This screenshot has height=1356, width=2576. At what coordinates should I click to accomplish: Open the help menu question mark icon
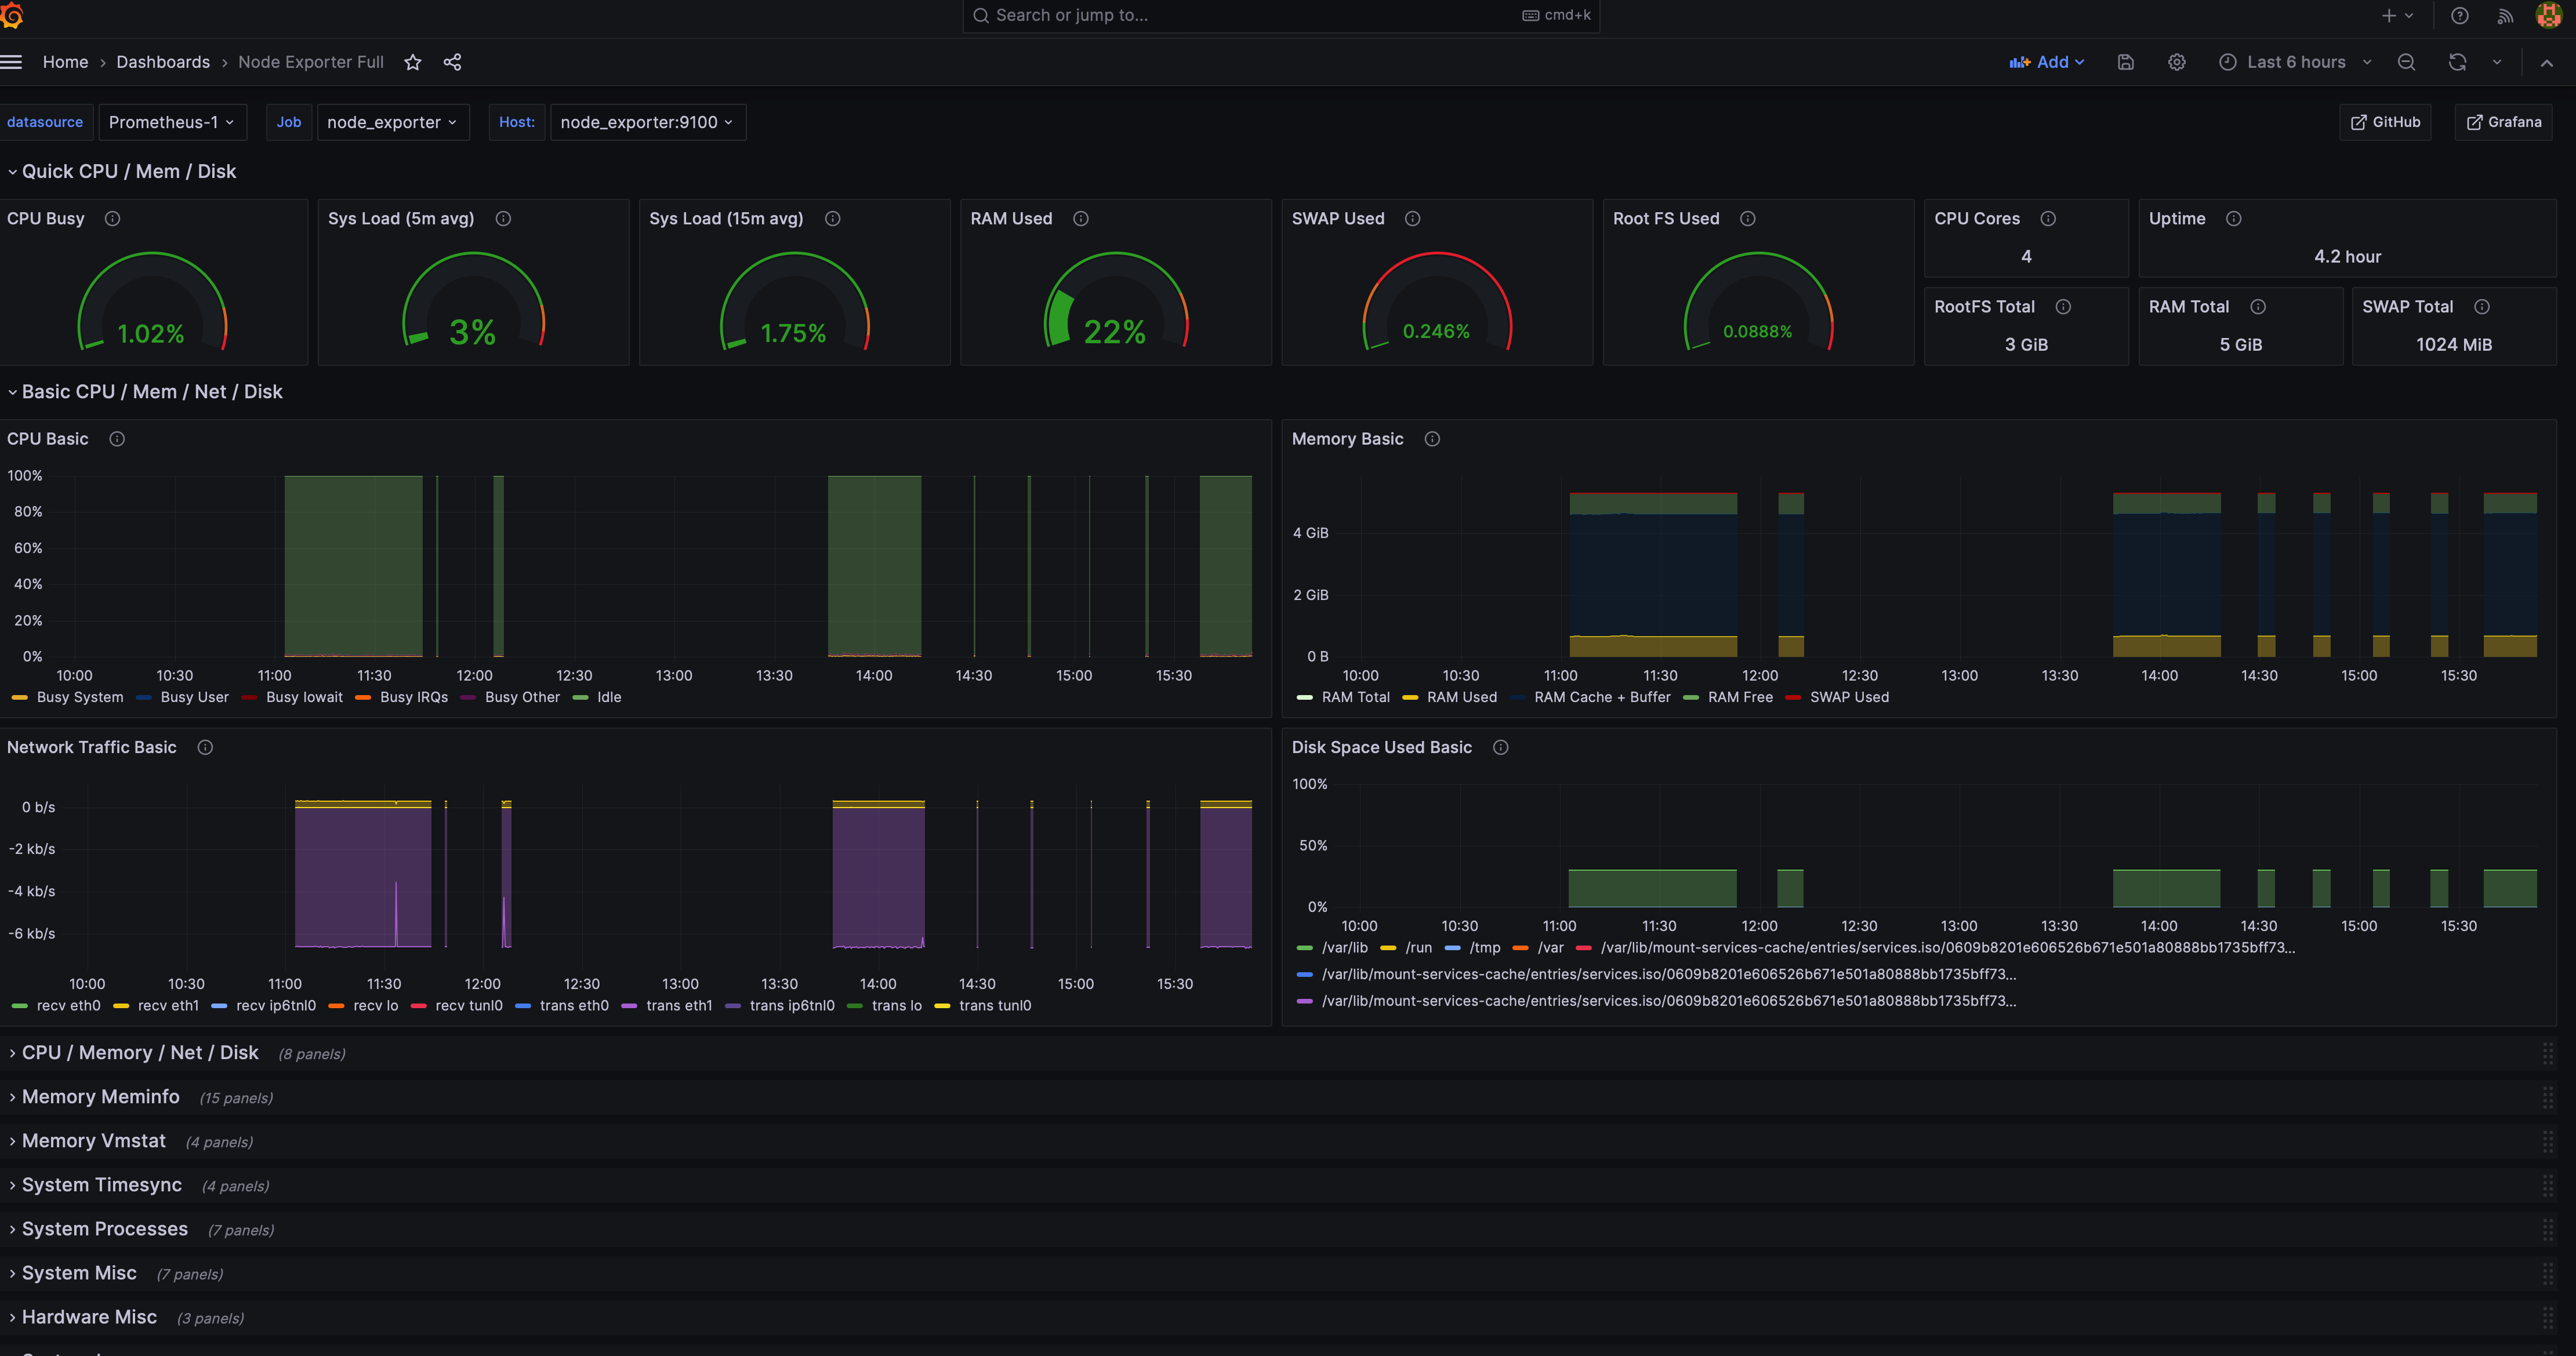tap(2460, 16)
